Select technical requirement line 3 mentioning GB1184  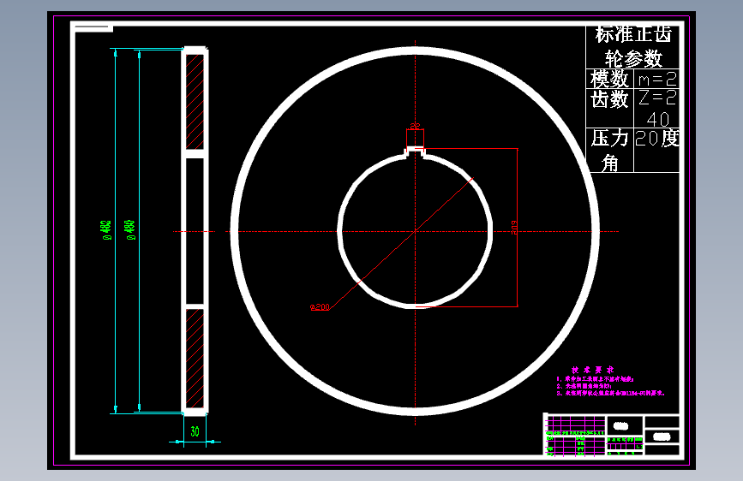pyautogui.click(x=611, y=394)
